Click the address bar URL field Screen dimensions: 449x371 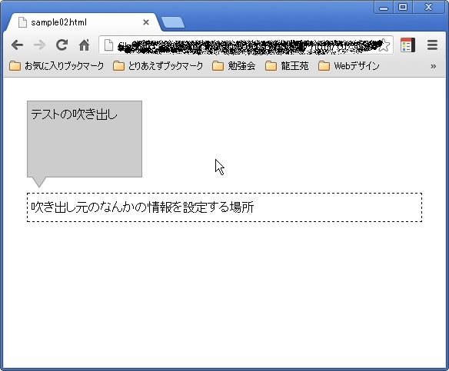coord(246,45)
